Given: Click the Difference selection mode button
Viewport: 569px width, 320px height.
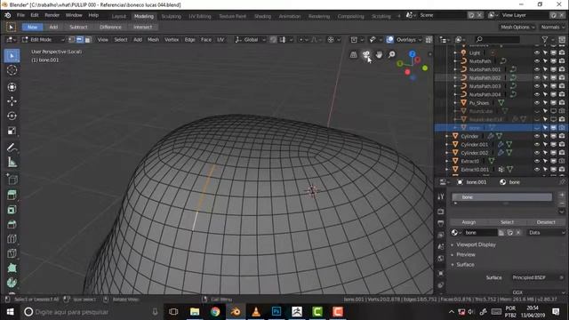Looking at the screenshot, I should (110, 28).
